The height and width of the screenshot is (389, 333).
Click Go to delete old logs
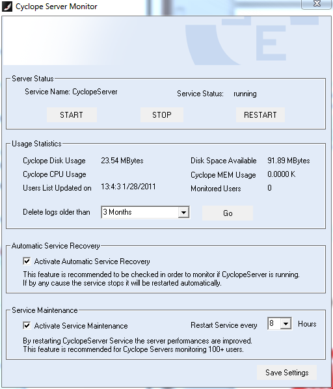point(228,213)
